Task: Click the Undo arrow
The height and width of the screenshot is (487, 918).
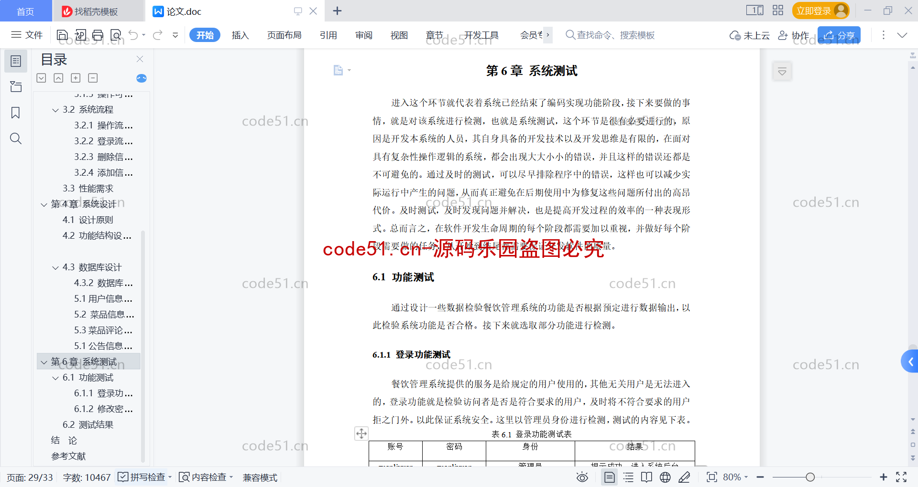Action: click(x=133, y=35)
